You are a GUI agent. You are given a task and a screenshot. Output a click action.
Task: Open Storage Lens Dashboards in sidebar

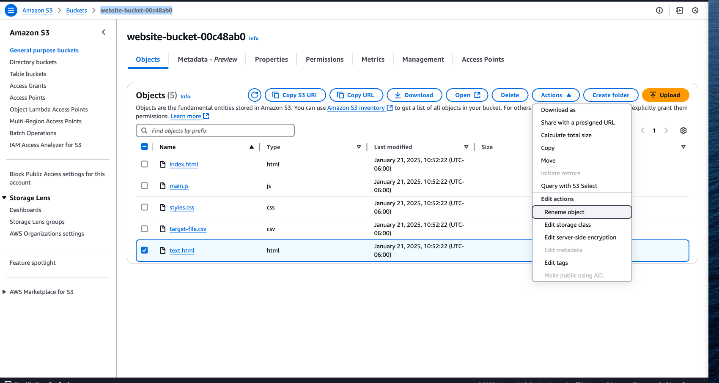pyautogui.click(x=25, y=210)
